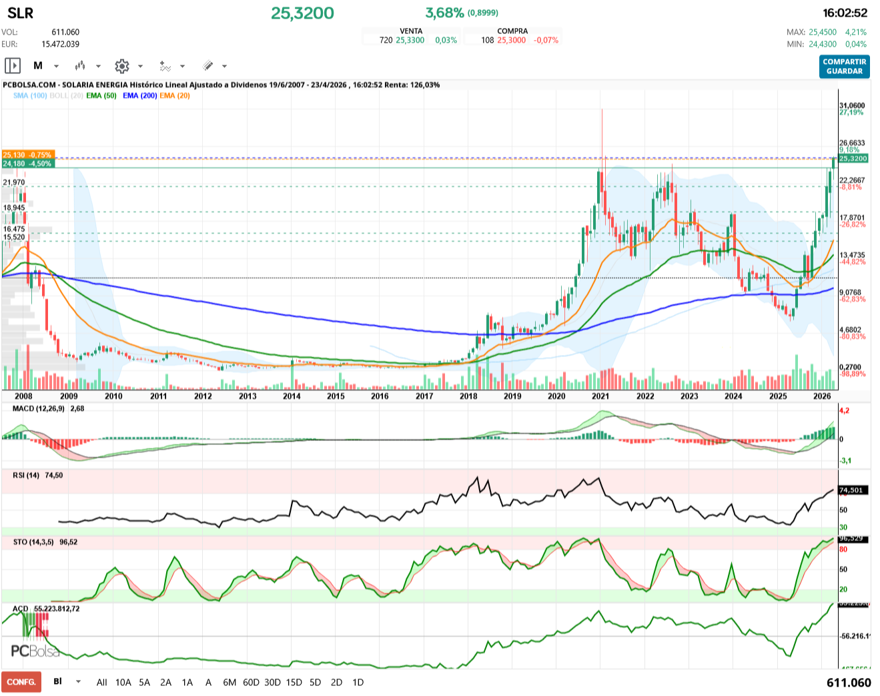Click the candlestick chart type icon
Screen dimensions: 880x696
[80, 66]
